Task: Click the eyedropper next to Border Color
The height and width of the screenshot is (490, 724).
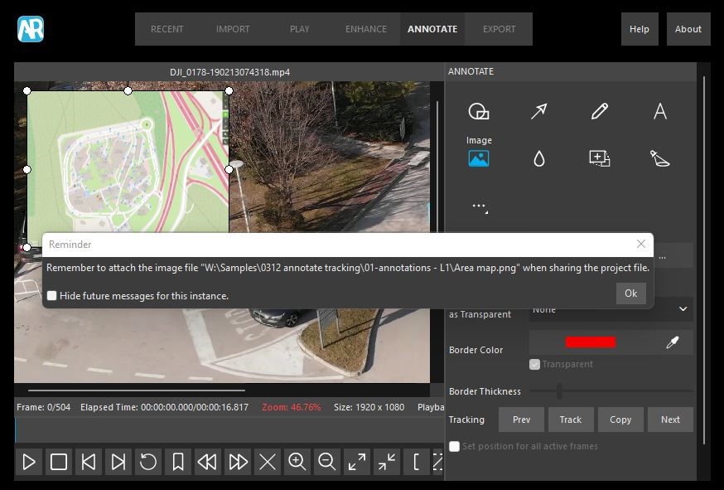Action: click(673, 342)
